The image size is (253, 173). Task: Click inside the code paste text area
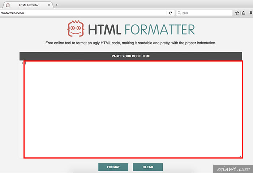[x=133, y=109]
